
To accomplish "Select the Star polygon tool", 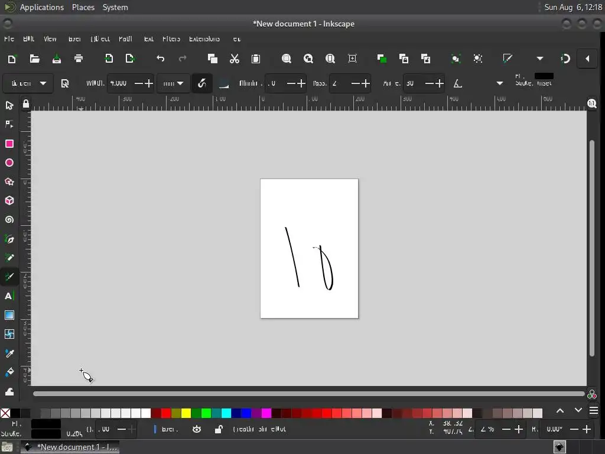I will (x=9, y=181).
